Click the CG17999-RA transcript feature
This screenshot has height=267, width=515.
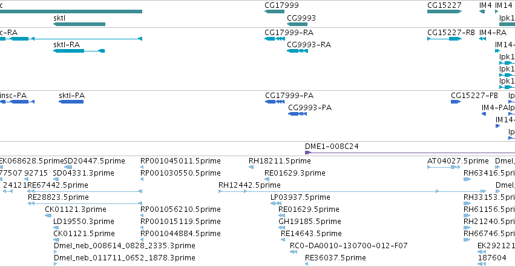pos(275,39)
